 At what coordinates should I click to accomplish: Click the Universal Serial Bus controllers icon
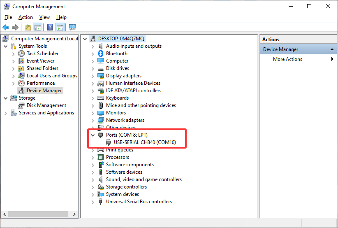pos(100,202)
